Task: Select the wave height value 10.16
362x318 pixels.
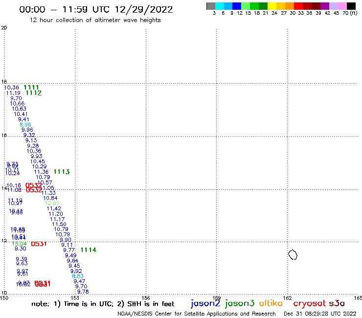Action: coord(14,185)
